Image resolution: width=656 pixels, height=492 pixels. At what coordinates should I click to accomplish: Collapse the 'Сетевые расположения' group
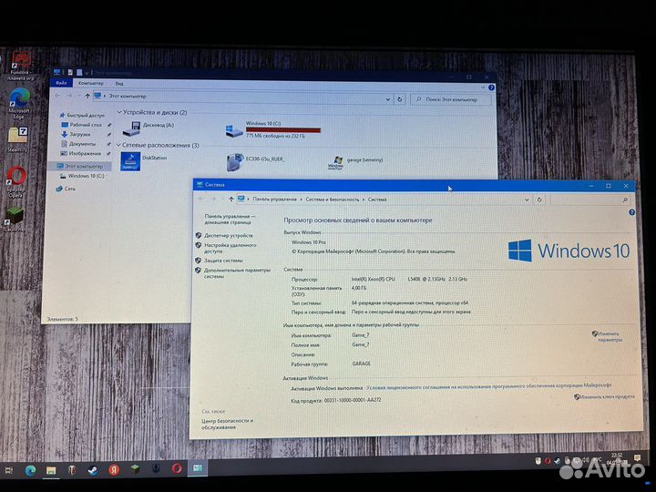[x=118, y=145]
